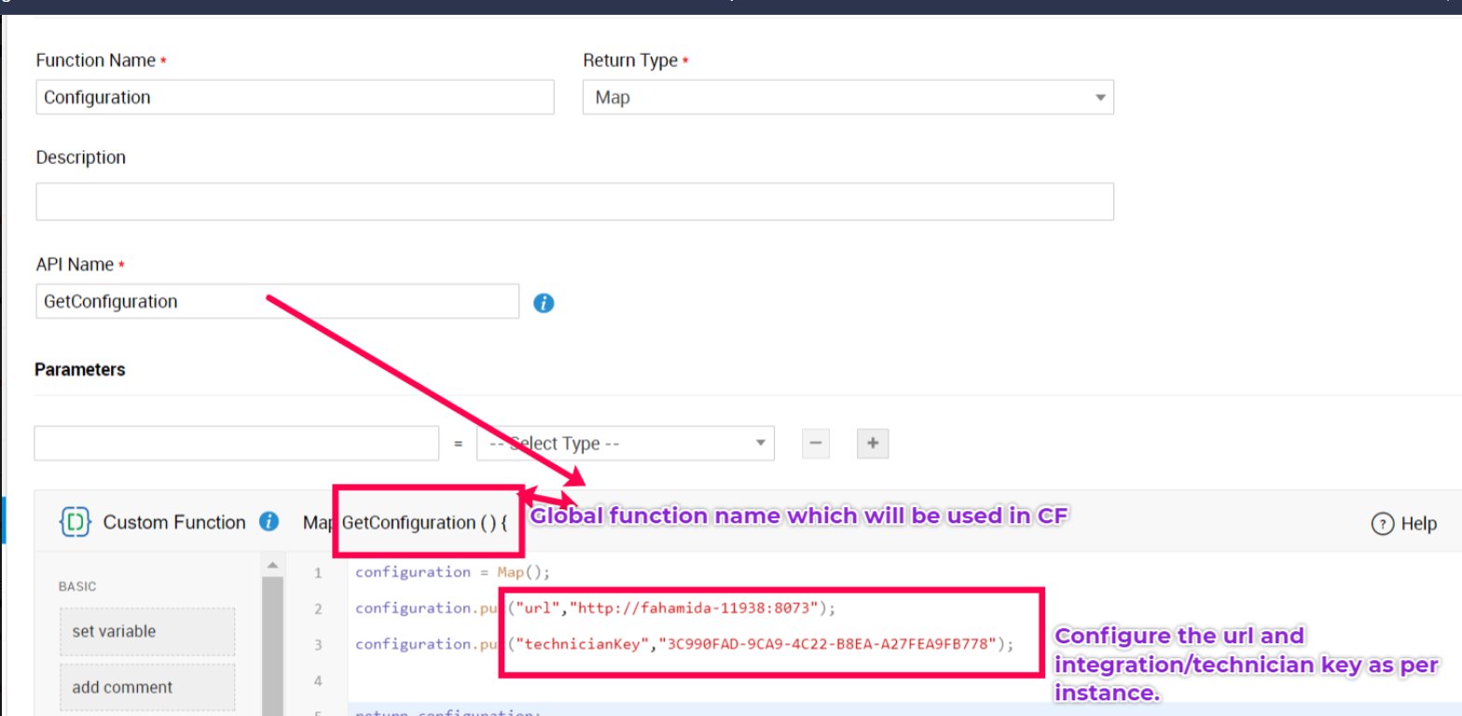Click the green Custom Function bracket icon

pyautogui.click(x=75, y=522)
